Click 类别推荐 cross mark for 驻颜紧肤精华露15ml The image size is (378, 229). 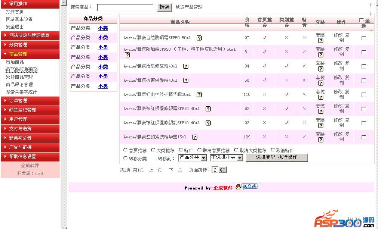[x=286, y=137]
